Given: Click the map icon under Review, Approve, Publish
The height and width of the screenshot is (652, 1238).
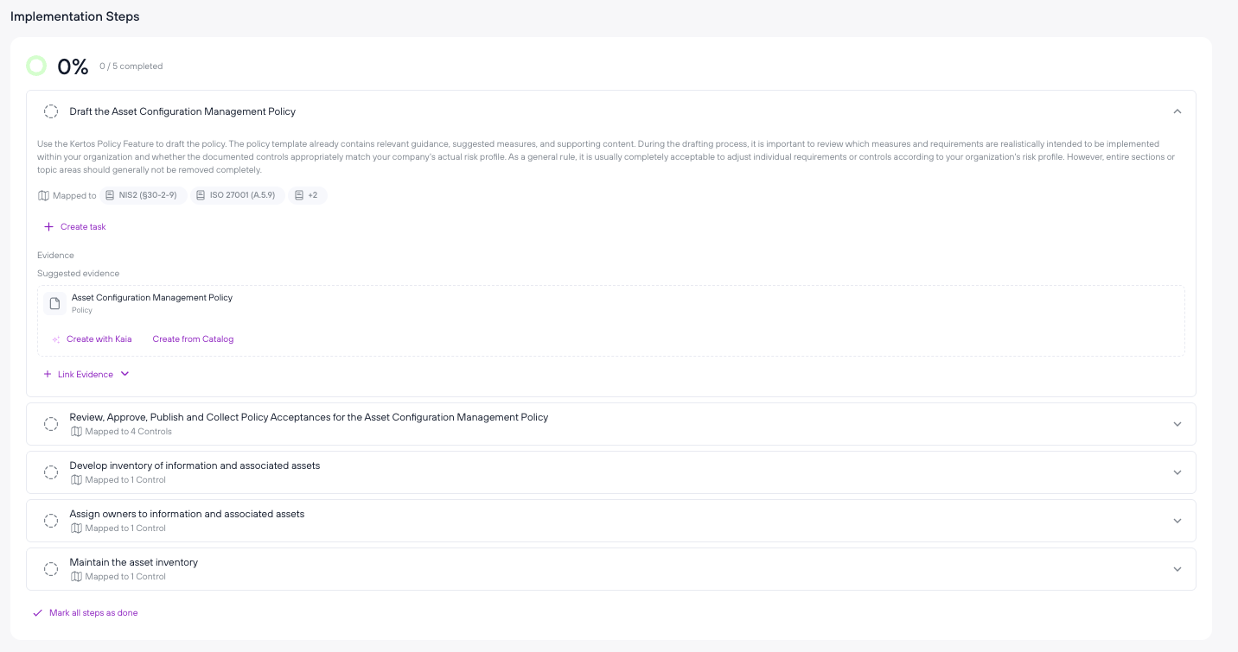Looking at the screenshot, I should (76, 431).
